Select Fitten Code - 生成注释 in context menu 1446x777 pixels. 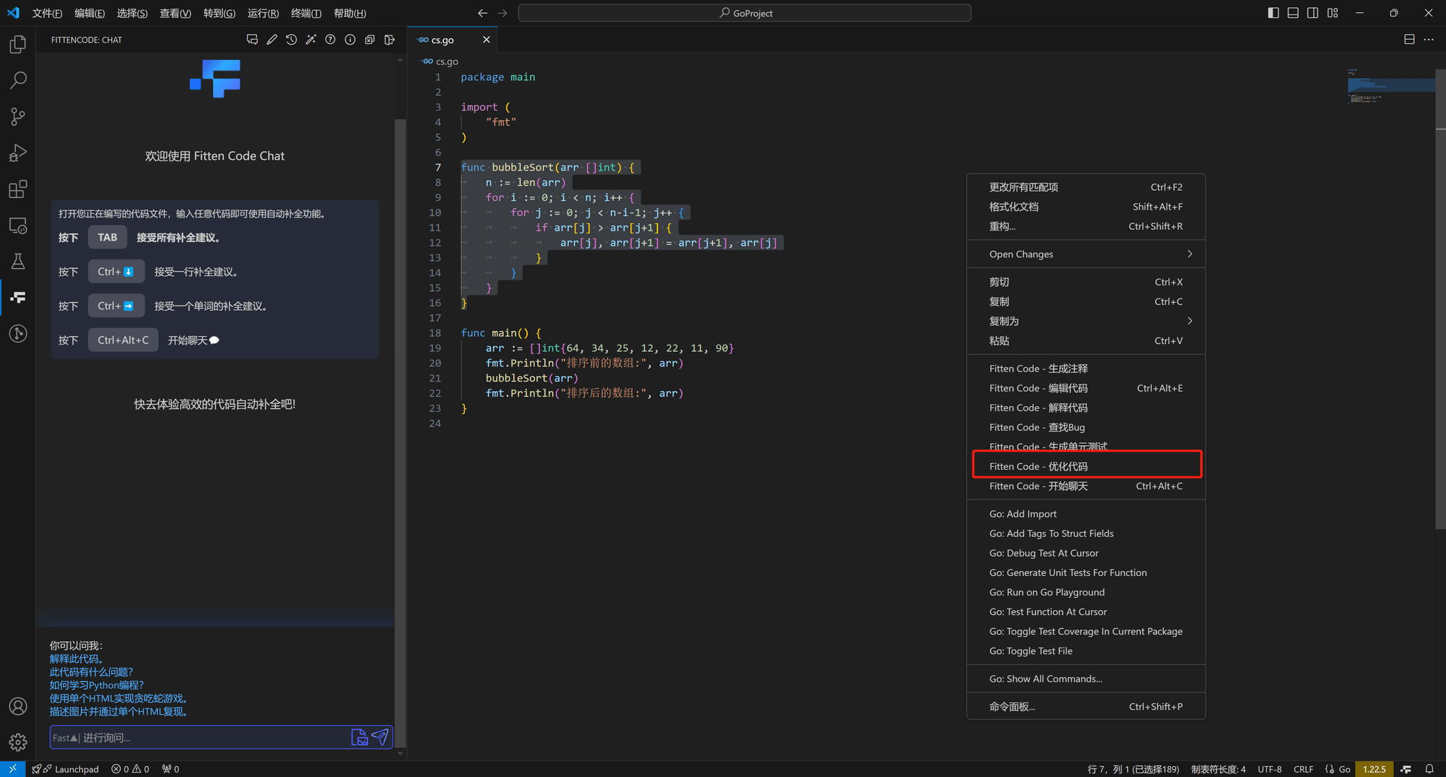1086,369
